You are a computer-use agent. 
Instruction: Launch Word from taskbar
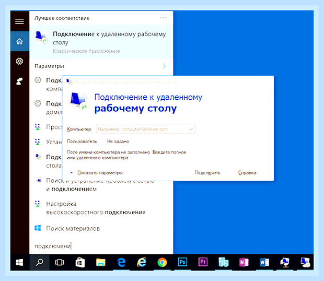264,262
